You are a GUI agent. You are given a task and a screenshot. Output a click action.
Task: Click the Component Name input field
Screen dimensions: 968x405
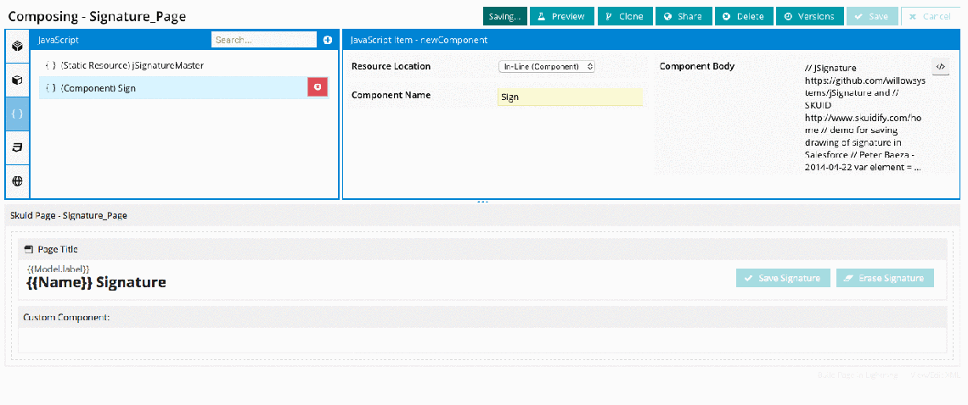point(569,97)
